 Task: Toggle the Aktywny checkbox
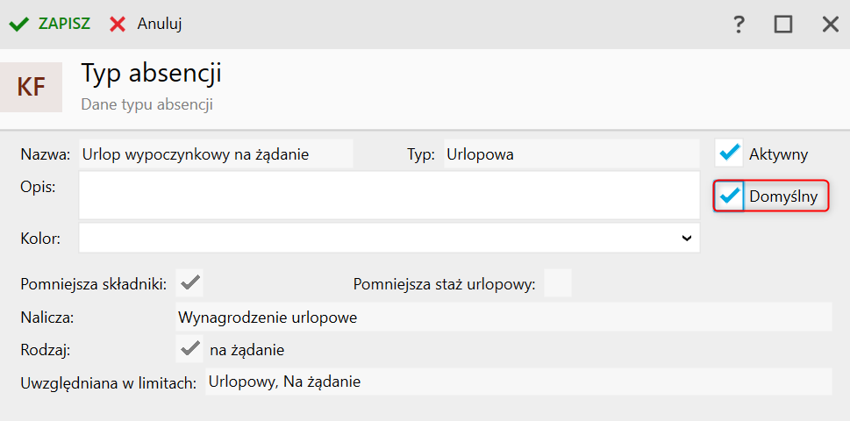coord(729,153)
